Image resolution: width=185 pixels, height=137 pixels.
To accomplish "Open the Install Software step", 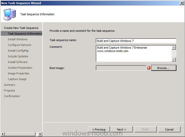I will point(18,62).
